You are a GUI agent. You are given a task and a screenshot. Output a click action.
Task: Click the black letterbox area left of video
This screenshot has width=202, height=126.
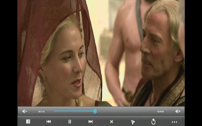(x=9, y=63)
